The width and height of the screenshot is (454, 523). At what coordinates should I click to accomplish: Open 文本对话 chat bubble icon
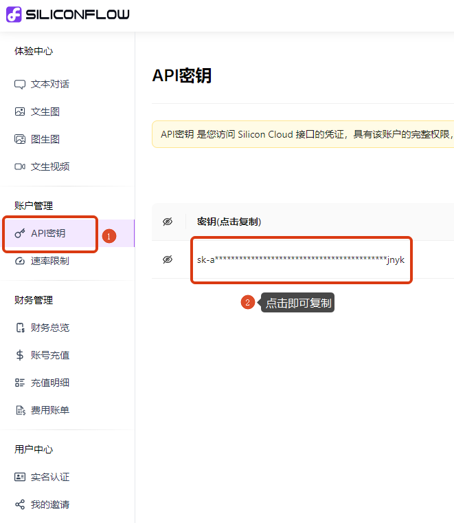[20, 85]
